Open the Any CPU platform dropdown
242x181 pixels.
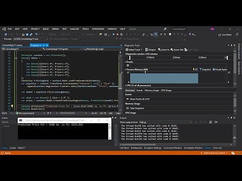pos(71,34)
